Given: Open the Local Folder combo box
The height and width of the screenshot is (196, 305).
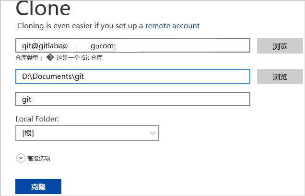Looking at the screenshot, I should [87, 133].
